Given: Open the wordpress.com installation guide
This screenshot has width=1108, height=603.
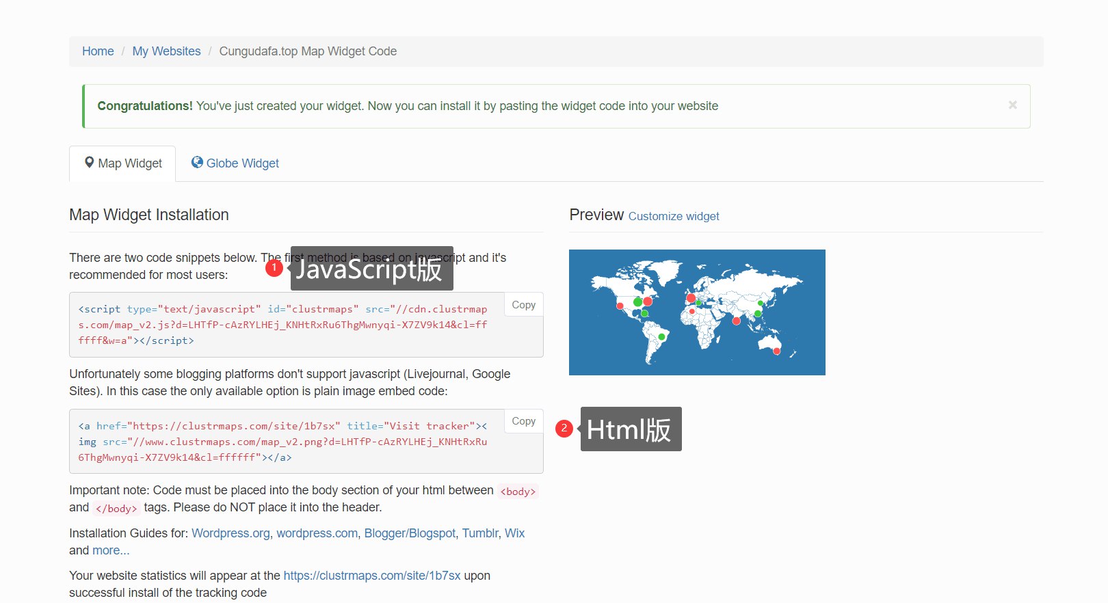Looking at the screenshot, I should point(317,533).
